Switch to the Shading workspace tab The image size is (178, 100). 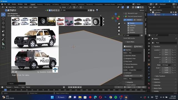pyautogui.click(x=73, y=4)
